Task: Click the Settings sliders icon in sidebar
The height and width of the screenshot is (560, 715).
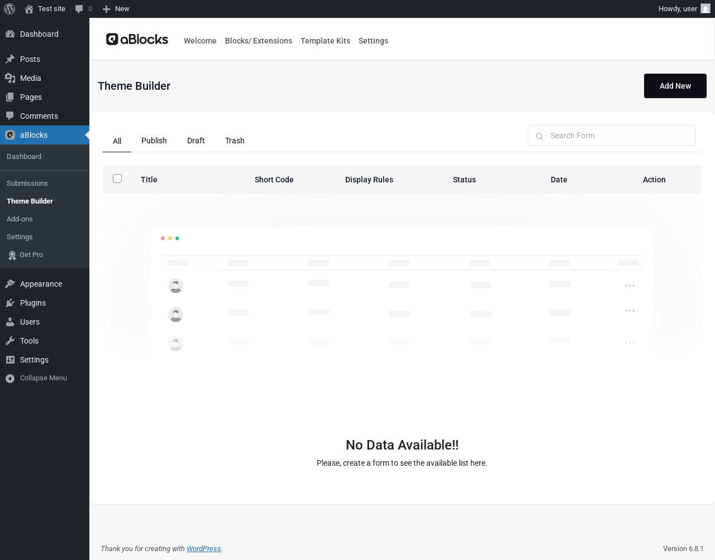Action: (x=10, y=360)
